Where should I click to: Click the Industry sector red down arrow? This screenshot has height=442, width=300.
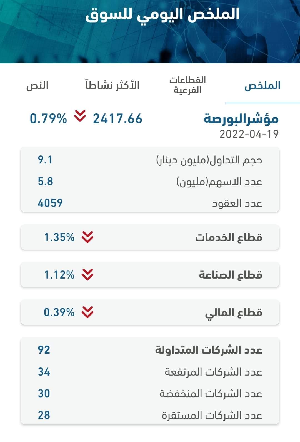click(x=87, y=275)
